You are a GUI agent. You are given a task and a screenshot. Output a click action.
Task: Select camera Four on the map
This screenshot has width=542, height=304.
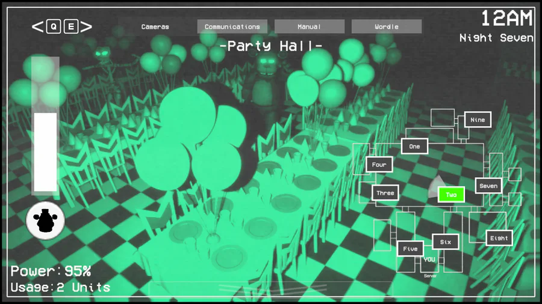(379, 165)
